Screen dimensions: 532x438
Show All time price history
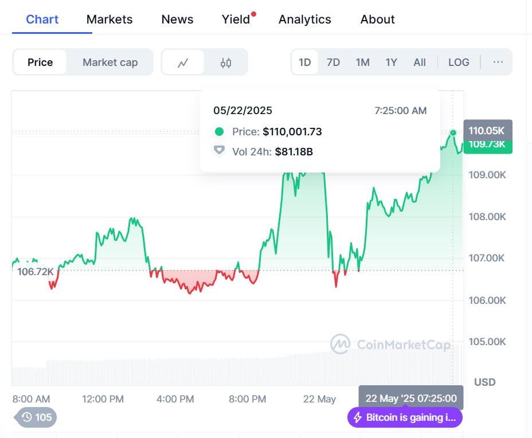[x=420, y=62]
